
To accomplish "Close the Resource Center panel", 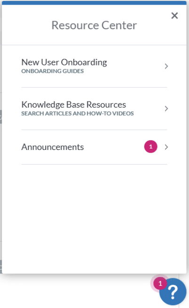I will click(x=174, y=16).
